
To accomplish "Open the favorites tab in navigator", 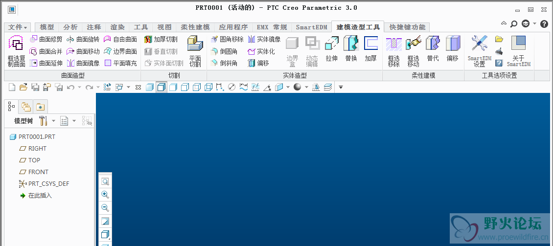I will [41, 107].
